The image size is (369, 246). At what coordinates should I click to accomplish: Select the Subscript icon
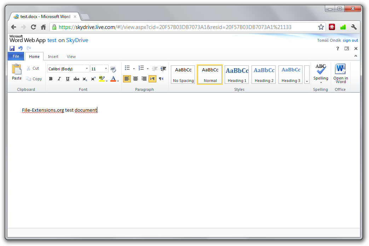(85, 79)
